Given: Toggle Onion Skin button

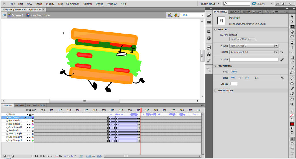Looking at the screenshot, I should coord(65,156).
